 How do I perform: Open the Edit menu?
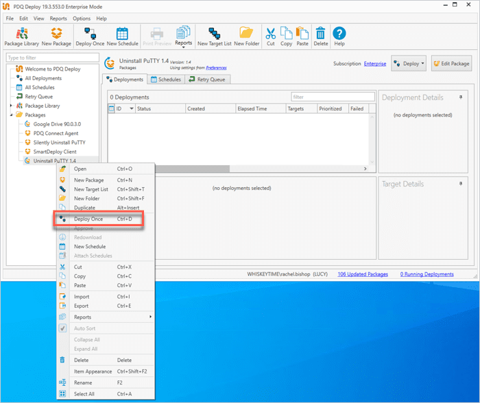pyautogui.click(x=23, y=19)
